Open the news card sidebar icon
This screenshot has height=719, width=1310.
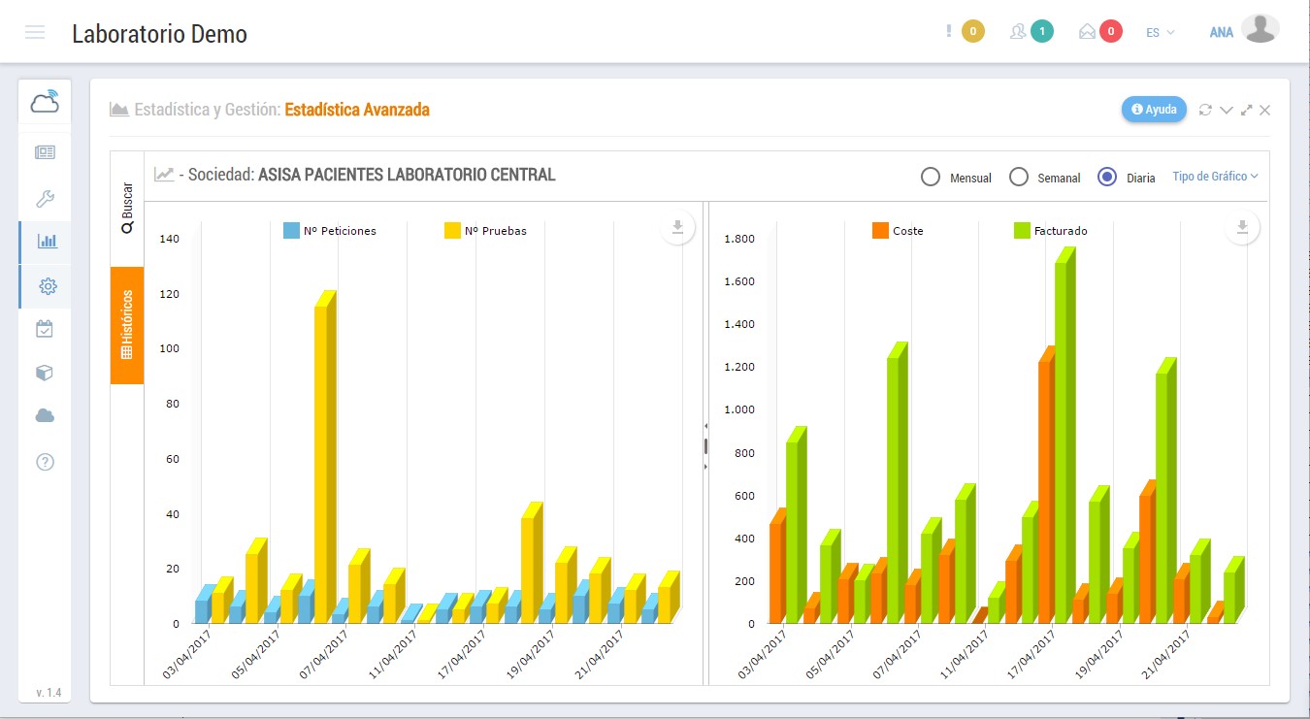(x=45, y=152)
